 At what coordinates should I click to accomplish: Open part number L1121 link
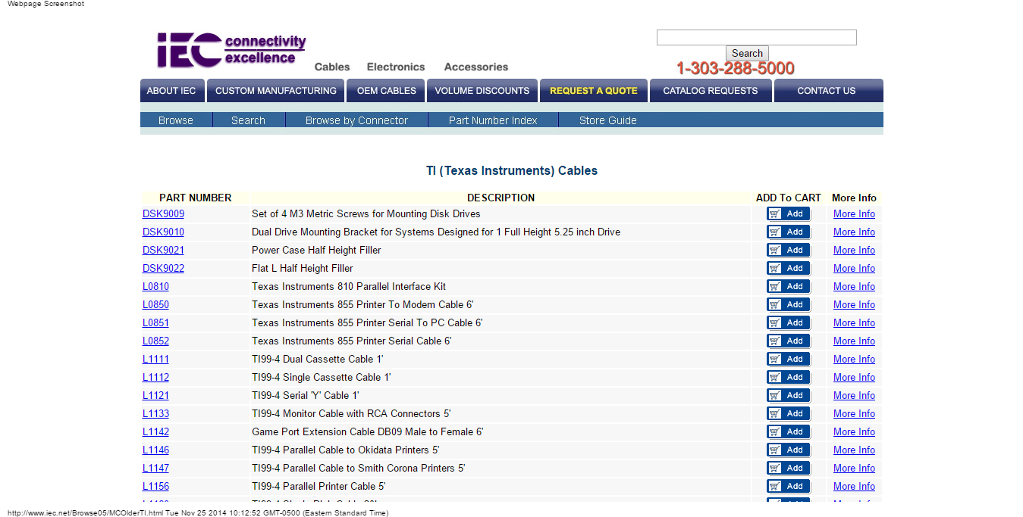tap(155, 395)
